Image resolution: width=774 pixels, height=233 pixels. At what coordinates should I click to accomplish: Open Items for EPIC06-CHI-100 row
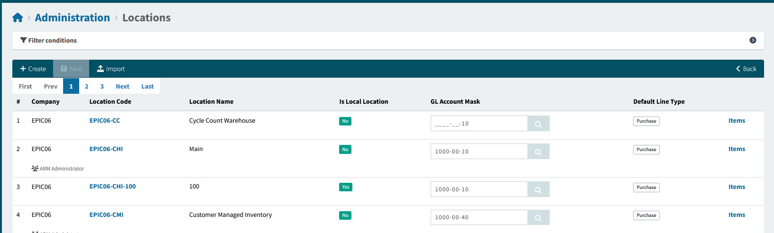pyautogui.click(x=737, y=187)
